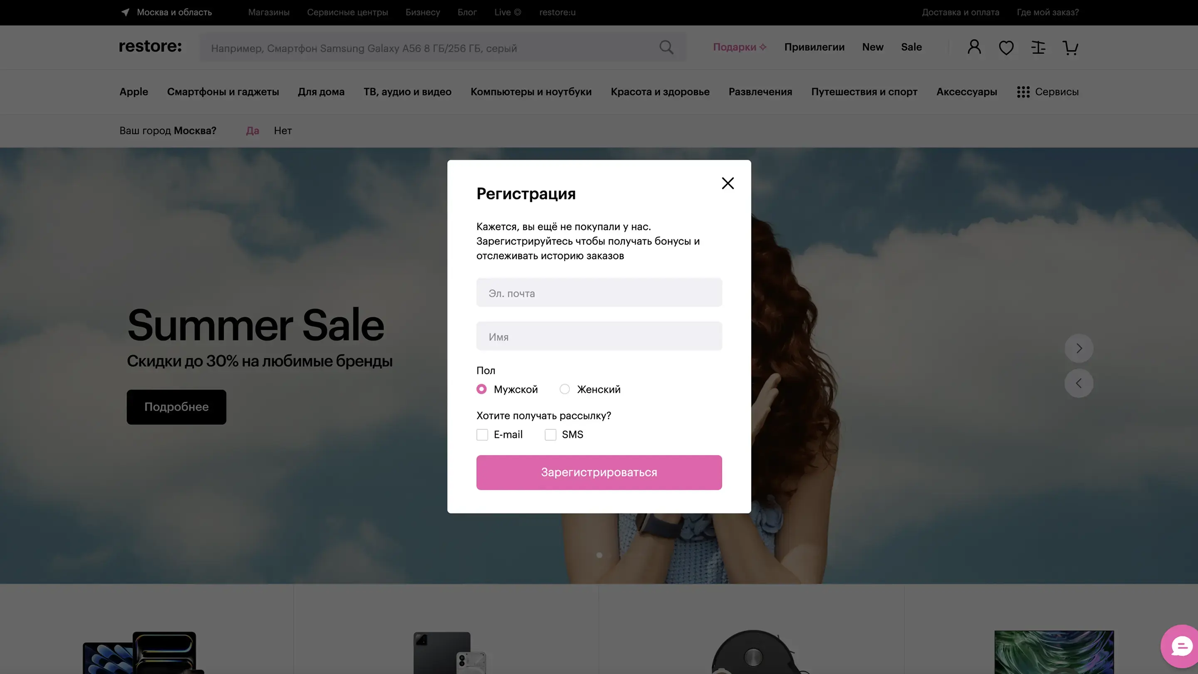Go to next banner slide arrow
The width and height of the screenshot is (1198, 674).
coord(1079,348)
